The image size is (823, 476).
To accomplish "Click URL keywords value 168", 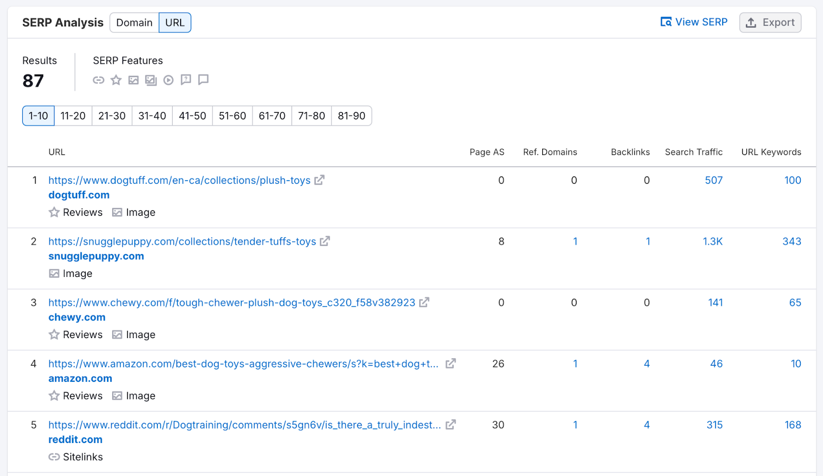I will [x=793, y=425].
